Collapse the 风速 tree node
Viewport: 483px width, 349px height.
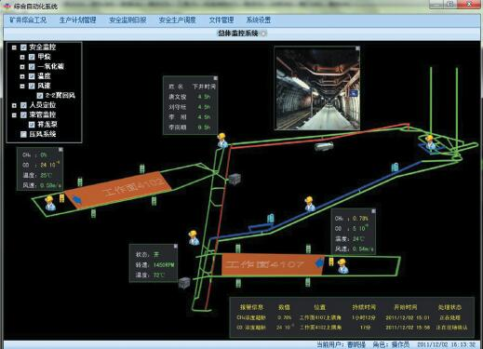[22, 86]
